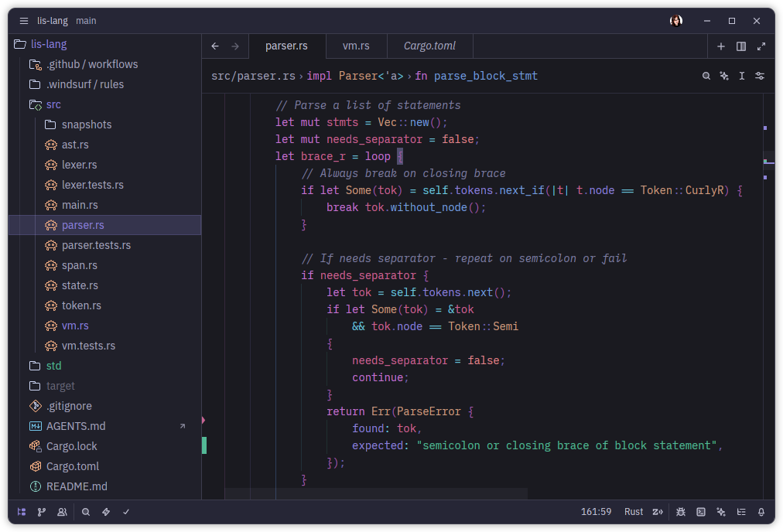The image size is (783, 532).
Task: Expand the .github / workflows folder
Action: click(x=105, y=64)
